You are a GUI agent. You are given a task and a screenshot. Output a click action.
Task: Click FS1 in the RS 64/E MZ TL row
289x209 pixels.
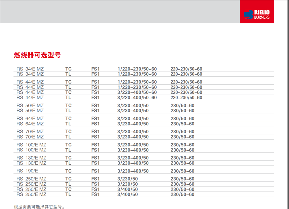coord(95,124)
